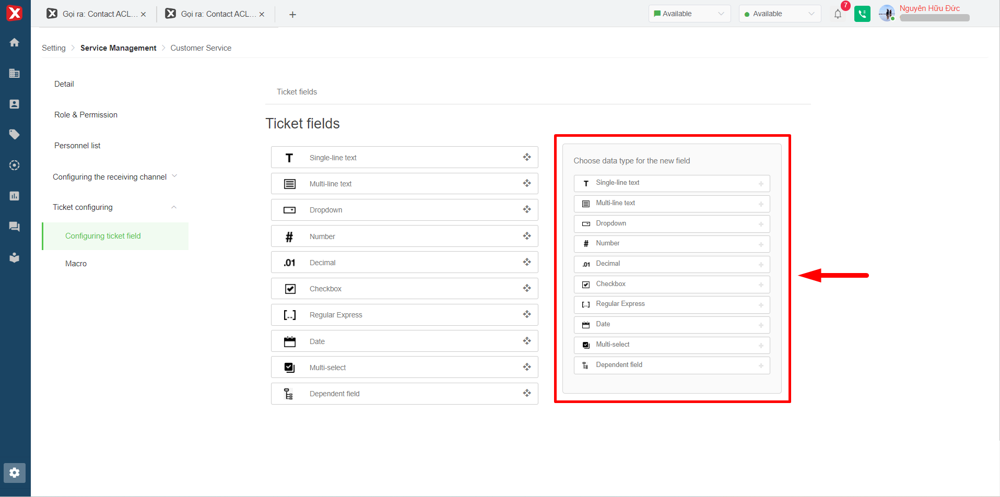Click the notification bell icon
The image size is (1000, 497).
pyautogui.click(x=838, y=14)
